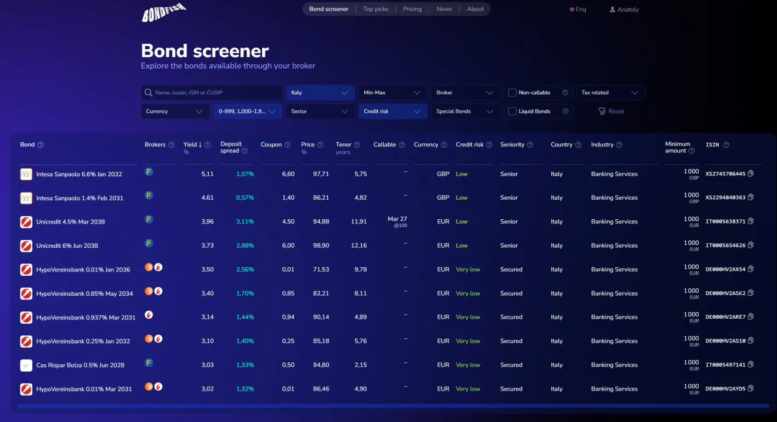
Task: Open the Sector dropdown
Action: [x=321, y=112]
